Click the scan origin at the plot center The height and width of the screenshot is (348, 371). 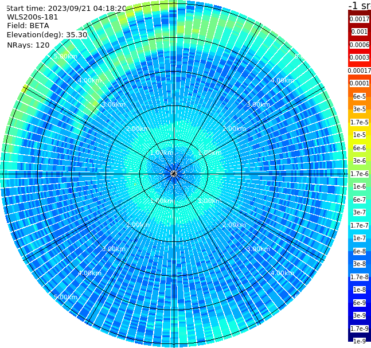[x=174, y=174]
